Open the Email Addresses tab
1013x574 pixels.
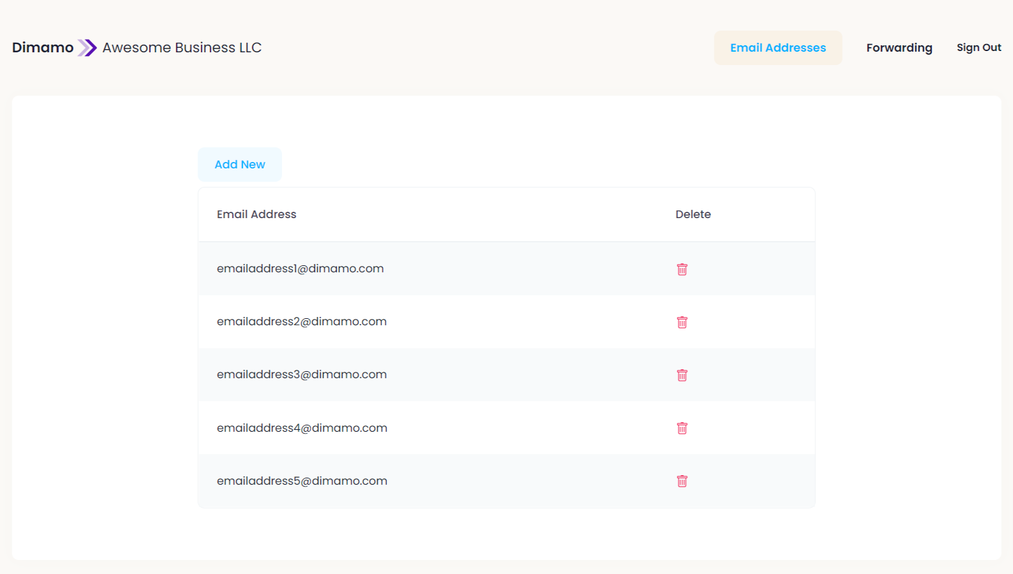[x=777, y=48]
